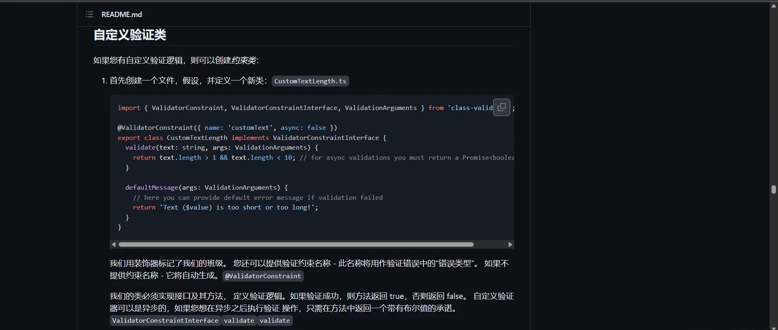Click the code block's horizontal scrollbar thumb

point(296,245)
